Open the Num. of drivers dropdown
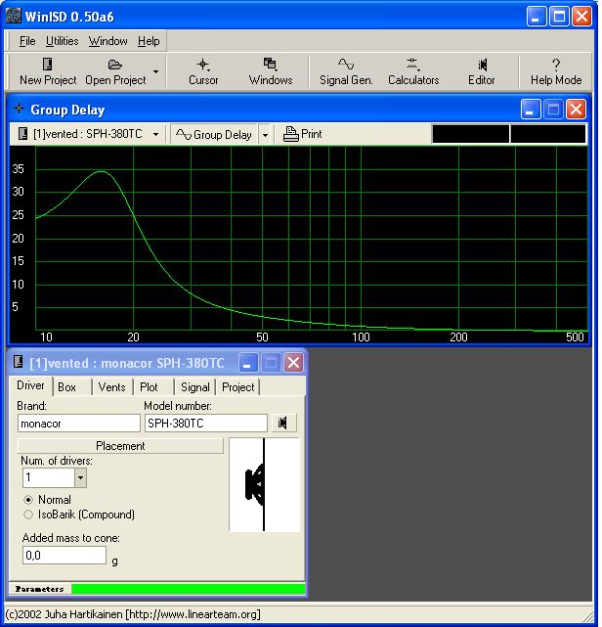 [x=80, y=477]
